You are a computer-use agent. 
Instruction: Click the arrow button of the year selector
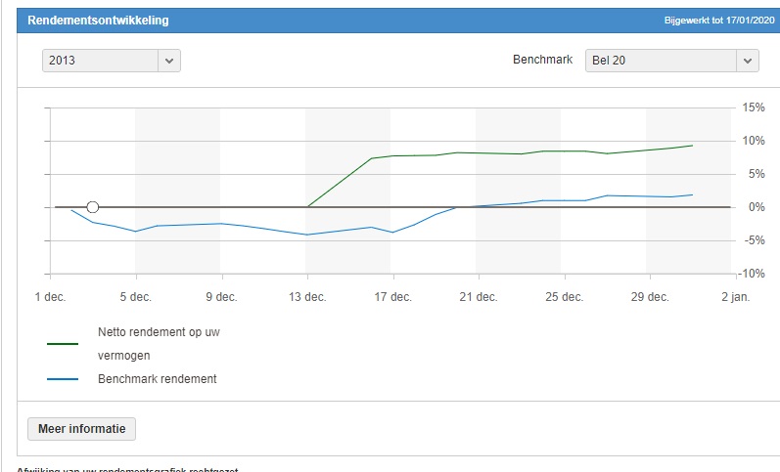pyautogui.click(x=168, y=61)
